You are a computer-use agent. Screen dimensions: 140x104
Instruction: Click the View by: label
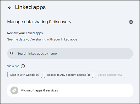(x=13, y=66)
